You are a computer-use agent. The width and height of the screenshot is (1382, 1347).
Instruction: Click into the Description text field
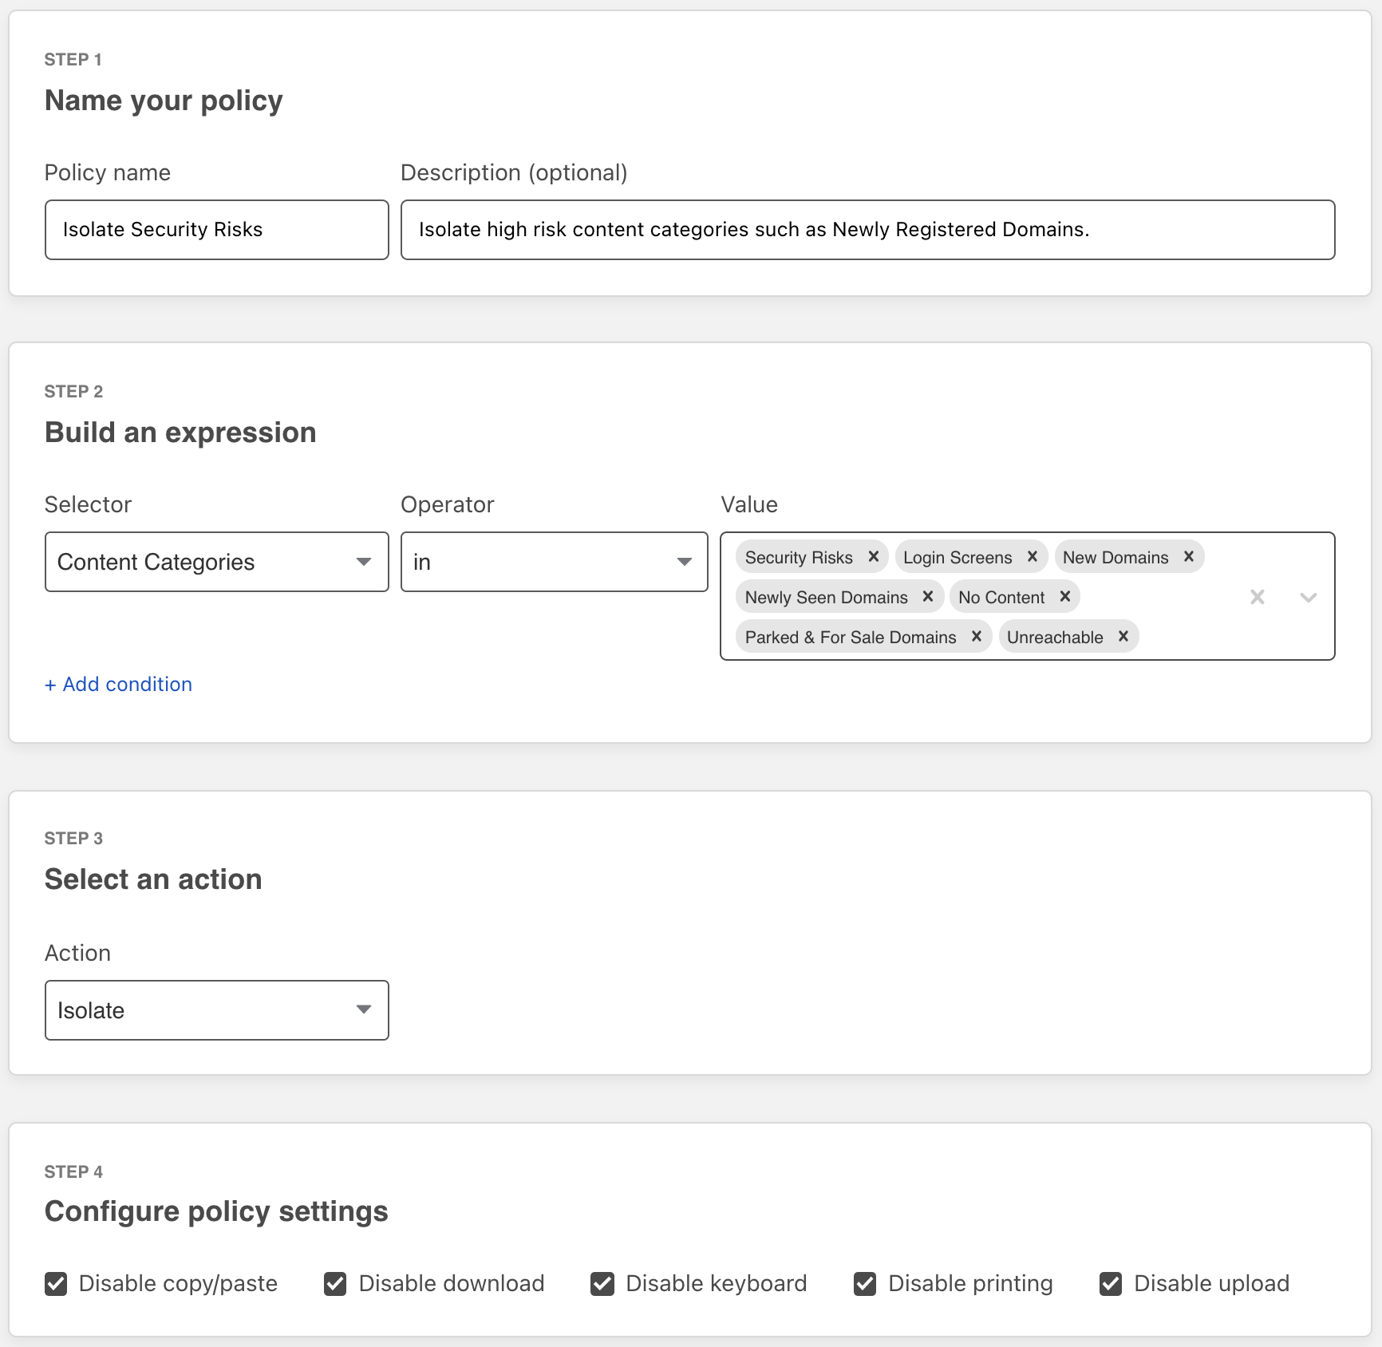click(867, 230)
